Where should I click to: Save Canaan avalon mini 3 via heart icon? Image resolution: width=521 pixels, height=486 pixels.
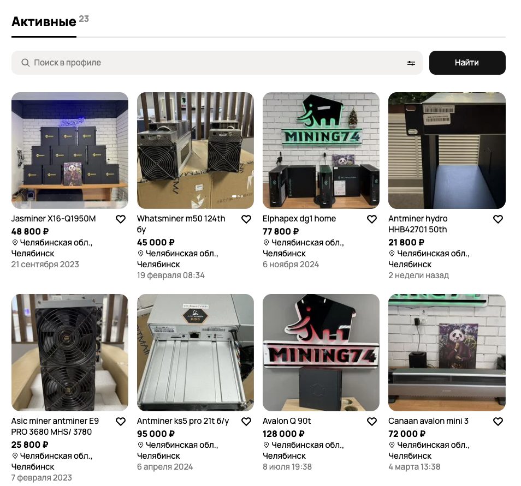pyautogui.click(x=498, y=422)
